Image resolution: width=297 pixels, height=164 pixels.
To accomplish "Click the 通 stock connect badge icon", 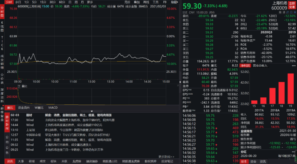I will point(284,12).
